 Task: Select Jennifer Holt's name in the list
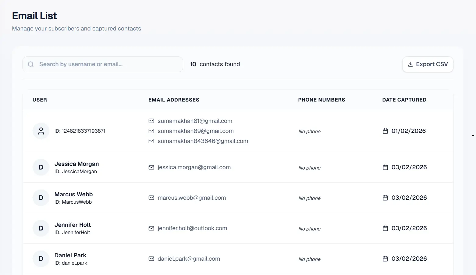click(x=73, y=225)
